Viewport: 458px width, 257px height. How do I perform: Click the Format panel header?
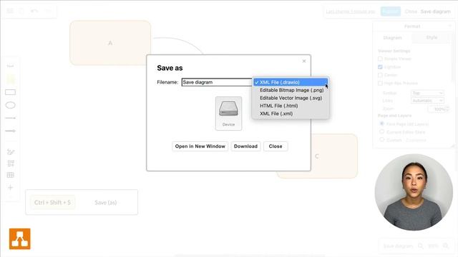coord(412,26)
